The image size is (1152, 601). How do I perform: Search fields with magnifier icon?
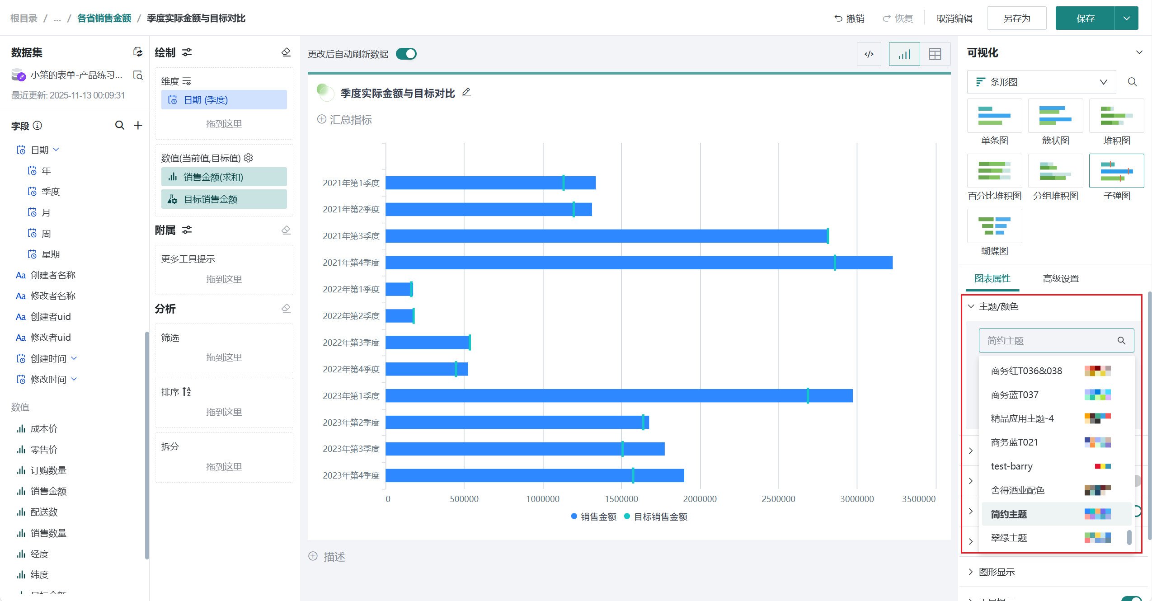coord(119,125)
